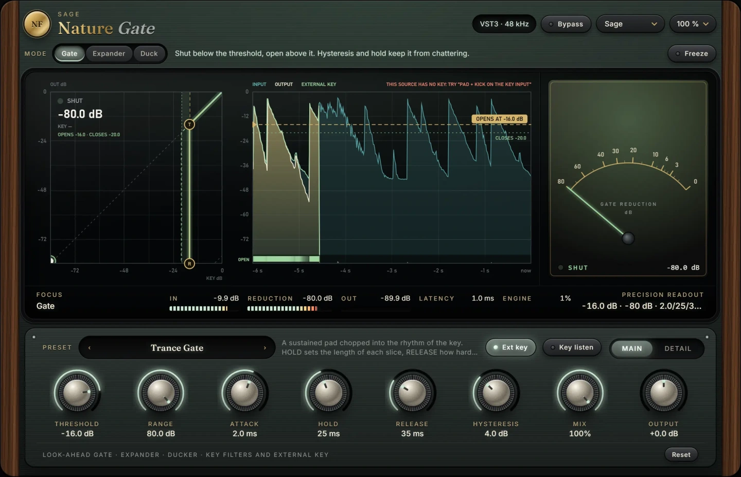
Task: Click the threshold arrow marker on the graph
Action: coord(254,125)
